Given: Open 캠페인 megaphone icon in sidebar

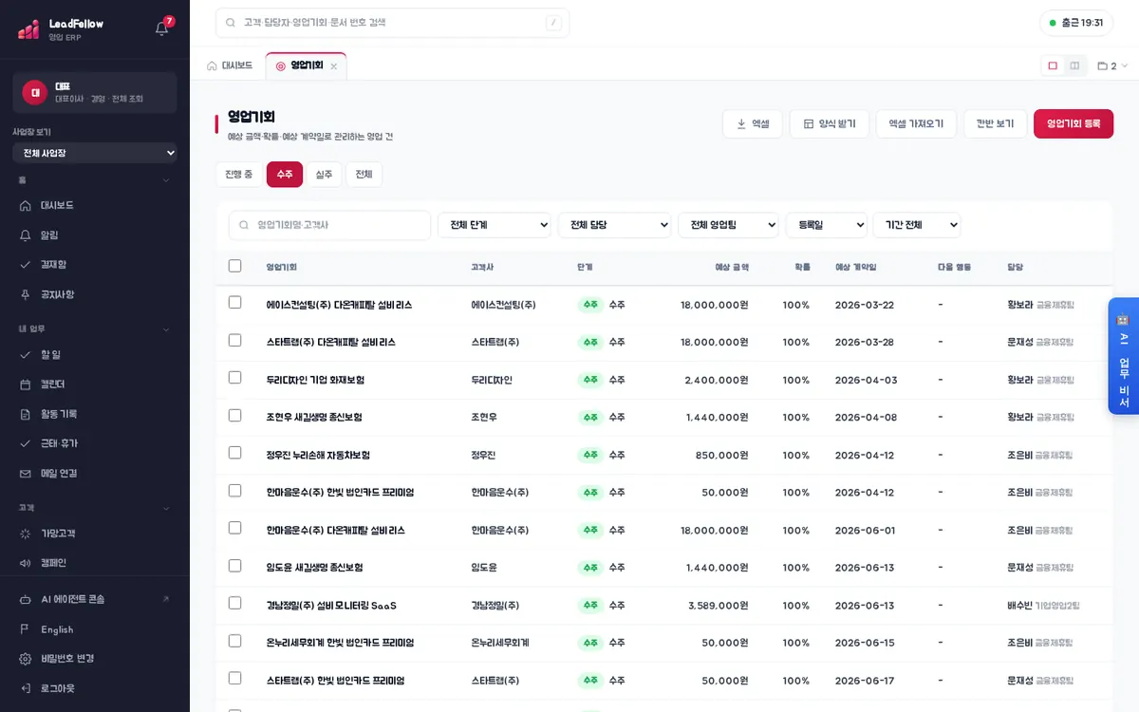Looking at the screenshot, I should click(26, 563).
